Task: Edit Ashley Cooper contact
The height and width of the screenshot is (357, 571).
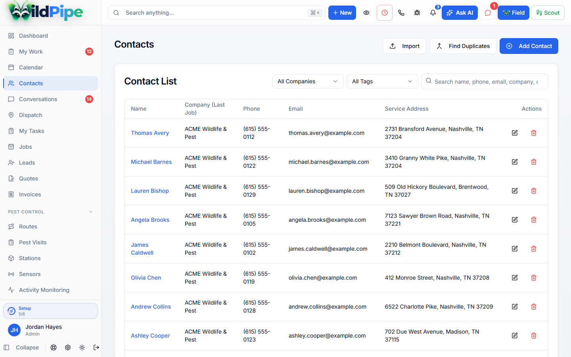Action: [515, 336]
